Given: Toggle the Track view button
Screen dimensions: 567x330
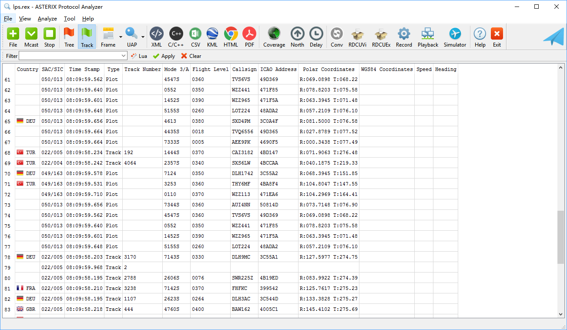Looking at the screenshot, I should (x=87, y=37).
